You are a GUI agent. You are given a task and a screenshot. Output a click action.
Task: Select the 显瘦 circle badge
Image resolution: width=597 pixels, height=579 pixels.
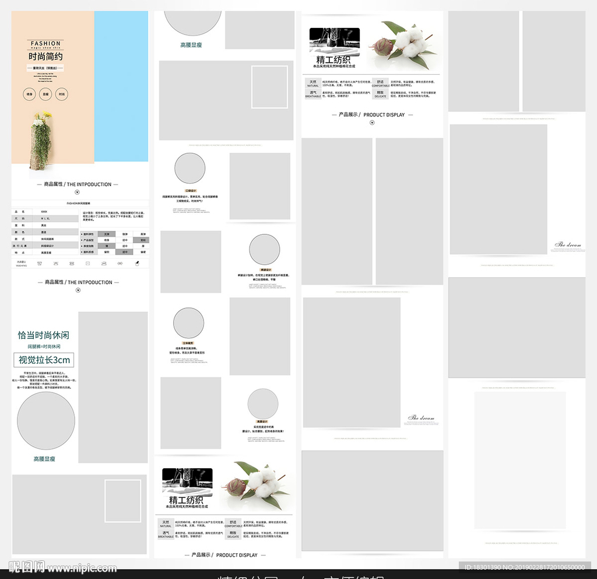pyautogui.click(x=45, y=94)
